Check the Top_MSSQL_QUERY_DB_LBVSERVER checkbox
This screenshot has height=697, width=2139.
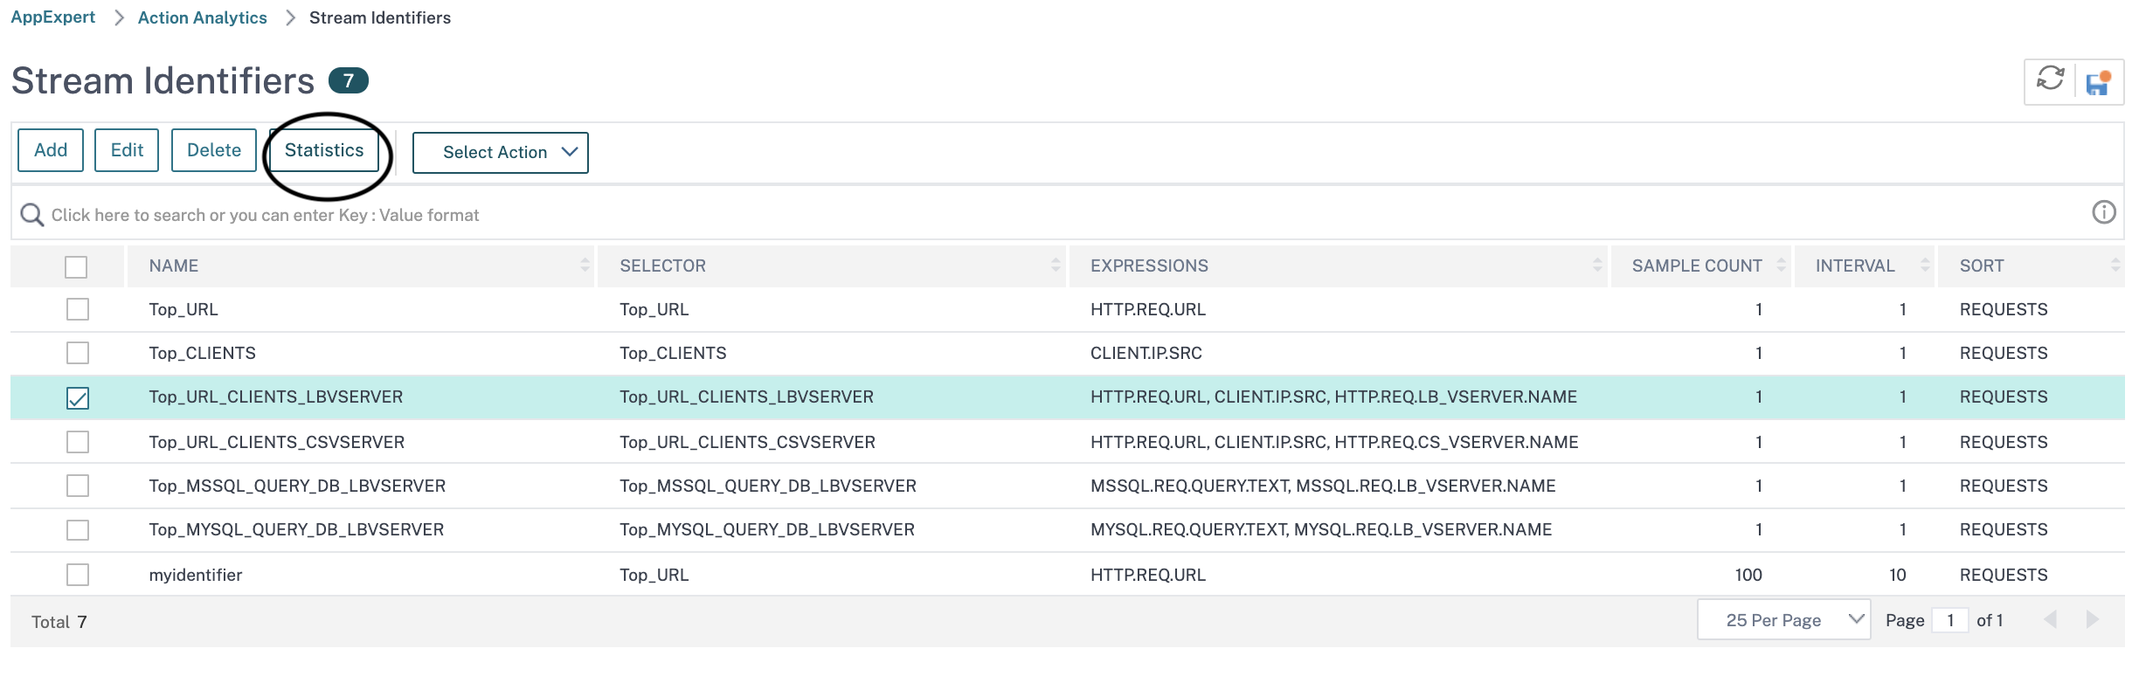point(78,486)
